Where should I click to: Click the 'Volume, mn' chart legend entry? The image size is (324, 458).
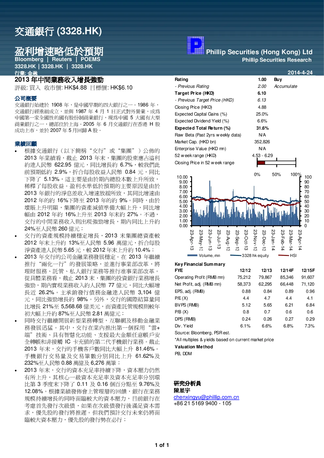click(204, 256)
